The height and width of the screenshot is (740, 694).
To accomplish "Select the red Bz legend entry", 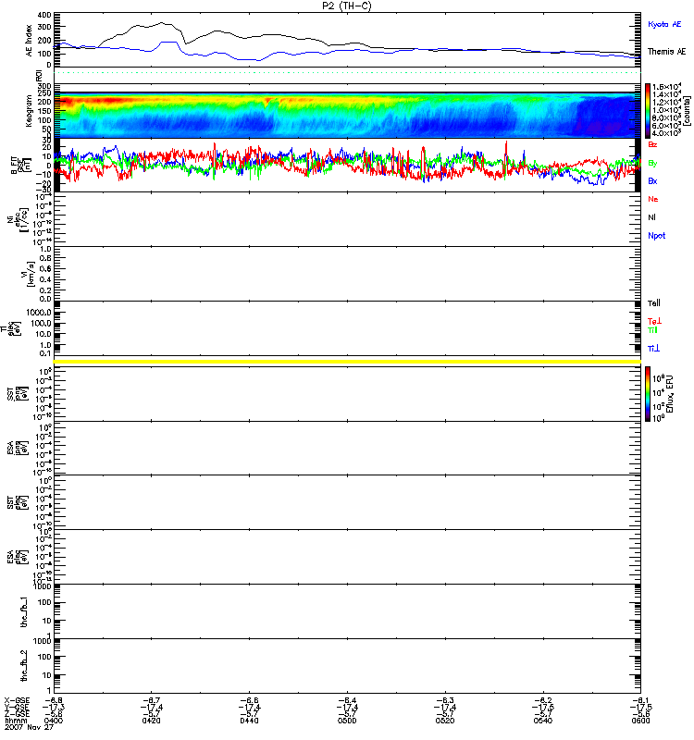I will click(x=652, y=144).
